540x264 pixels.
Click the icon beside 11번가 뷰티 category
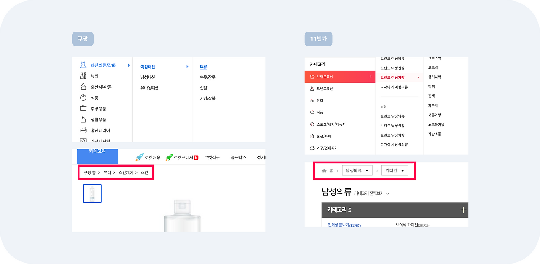[x=312, y=101]
